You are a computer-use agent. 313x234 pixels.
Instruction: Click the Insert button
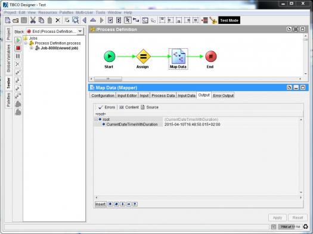[100, 204]
